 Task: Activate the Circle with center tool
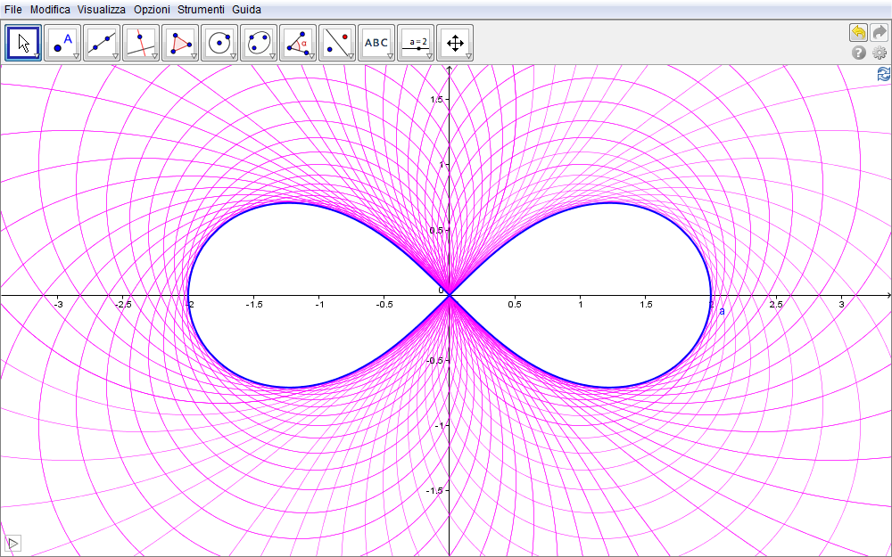tap(219, 42)
